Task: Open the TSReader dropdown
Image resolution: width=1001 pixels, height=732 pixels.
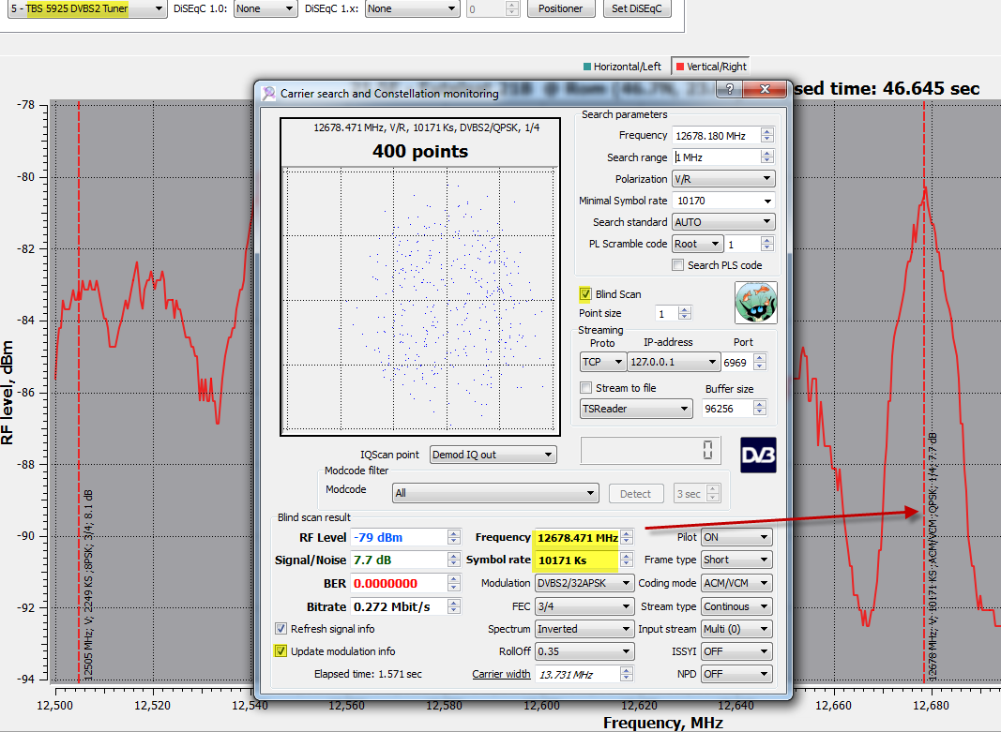Action: click(x=636, y=409)
